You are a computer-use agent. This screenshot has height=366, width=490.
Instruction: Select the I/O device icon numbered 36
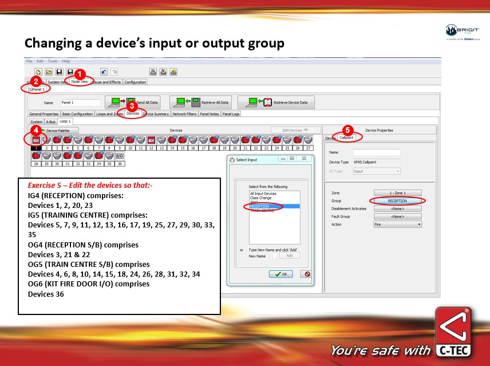120,156
